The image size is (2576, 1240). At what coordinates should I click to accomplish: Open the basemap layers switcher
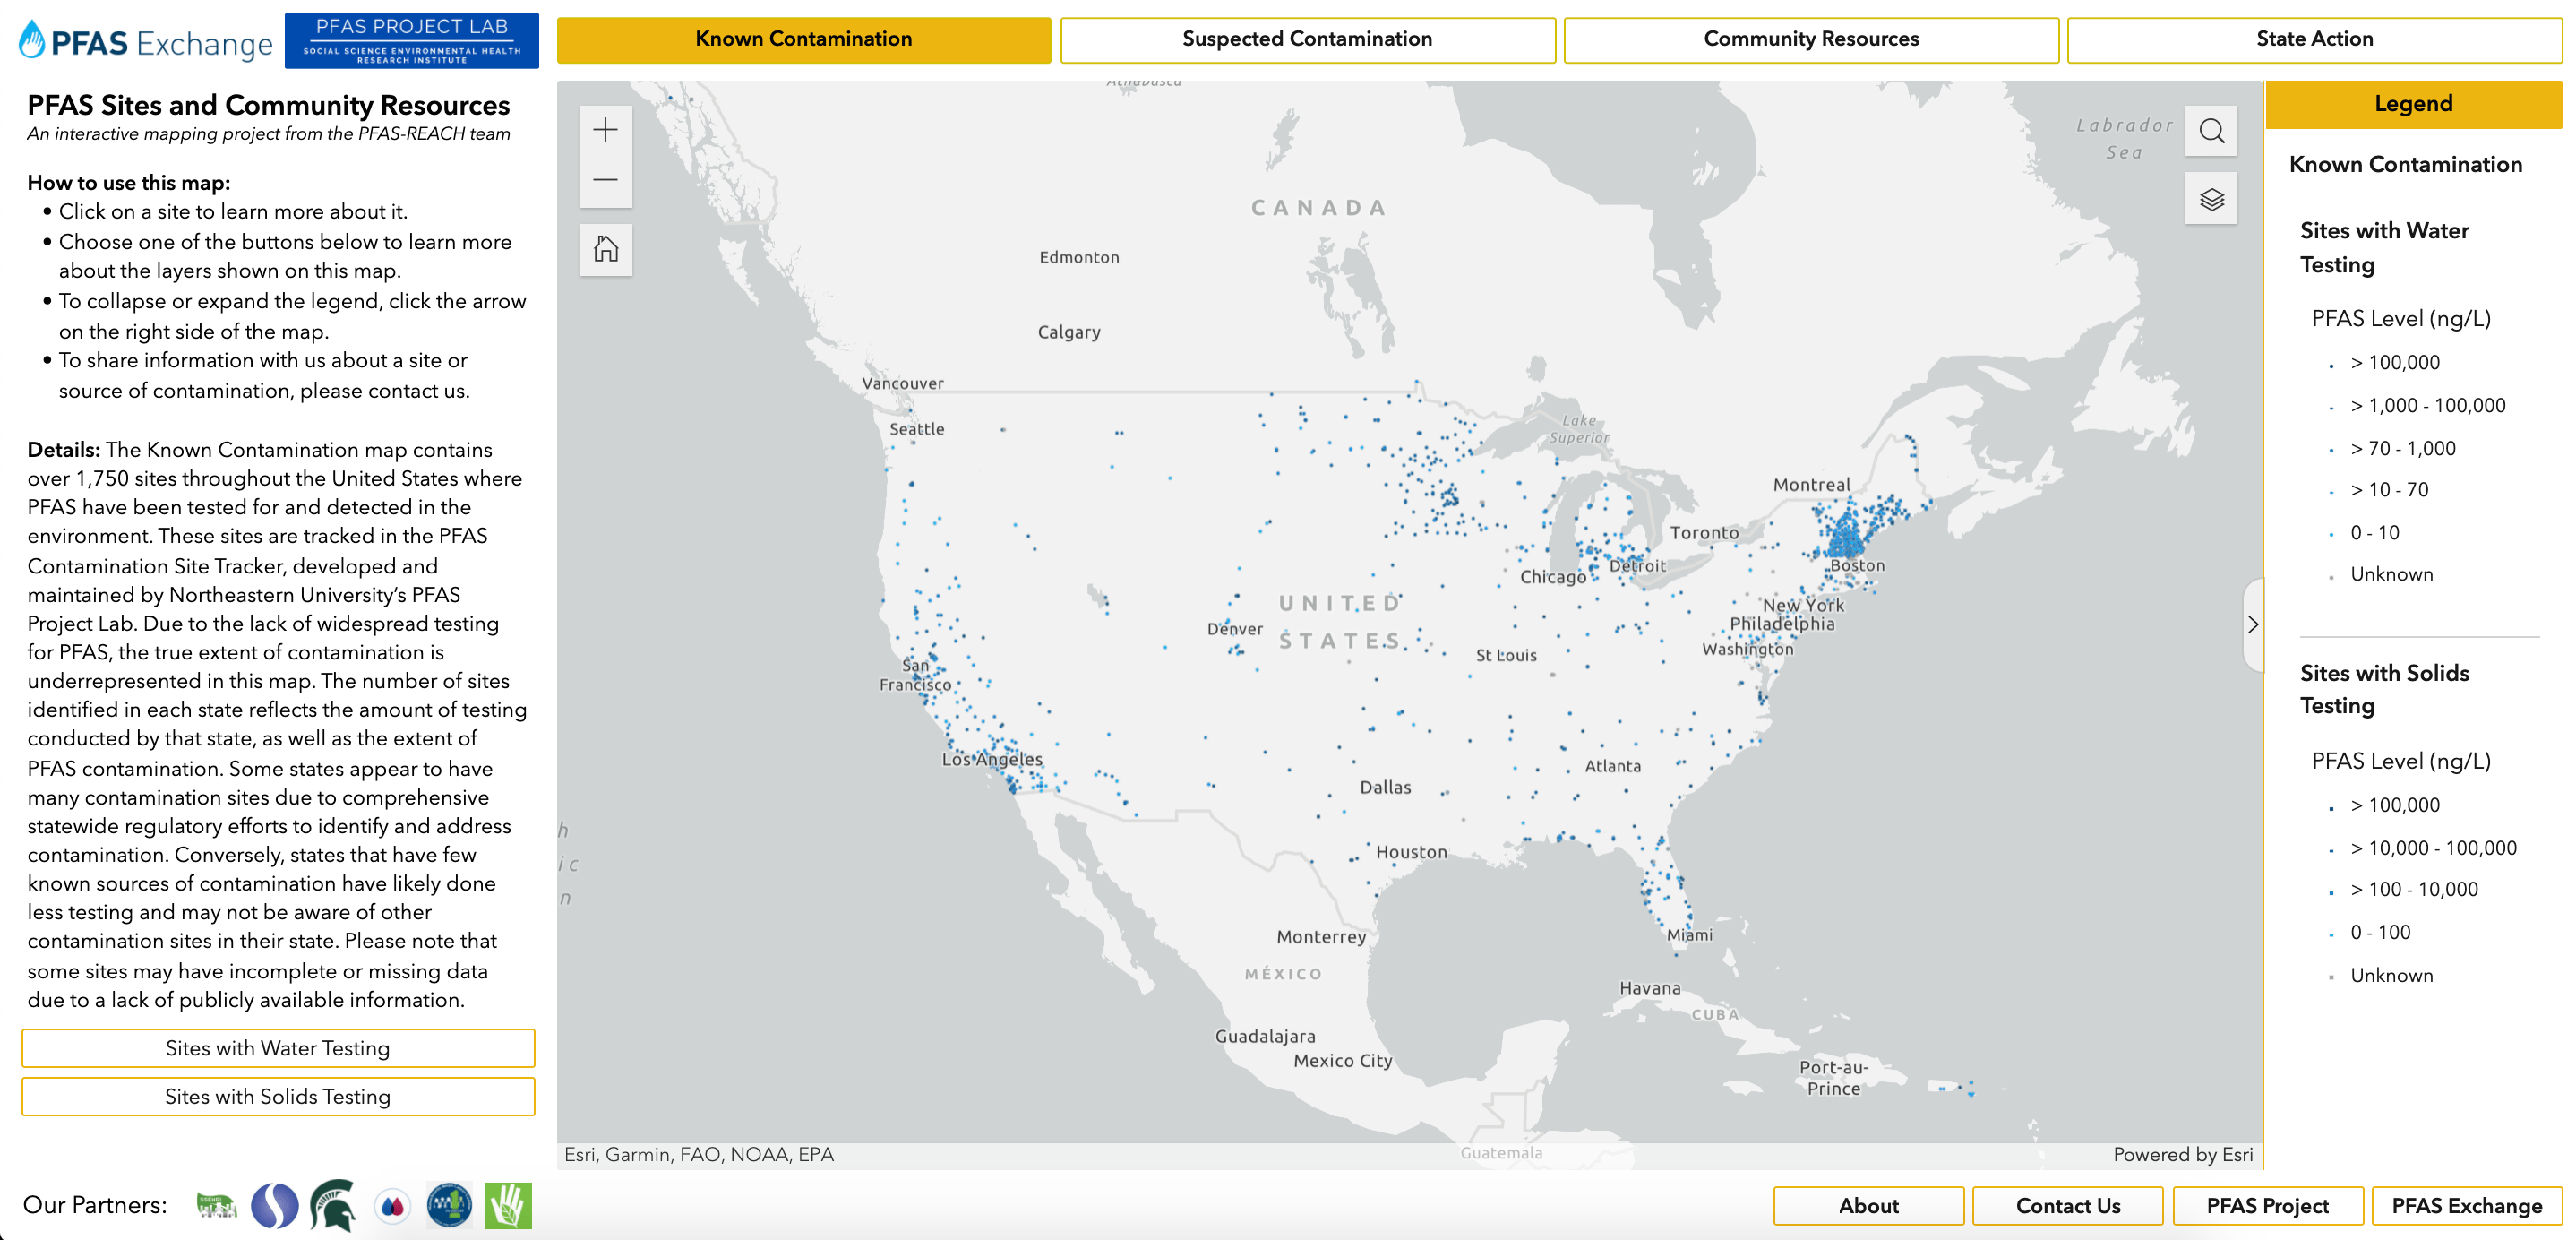2211,198
